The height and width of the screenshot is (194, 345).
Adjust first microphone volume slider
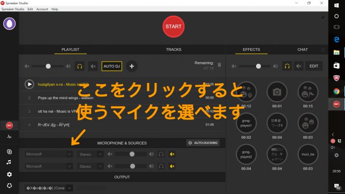[x=132, y=154]
